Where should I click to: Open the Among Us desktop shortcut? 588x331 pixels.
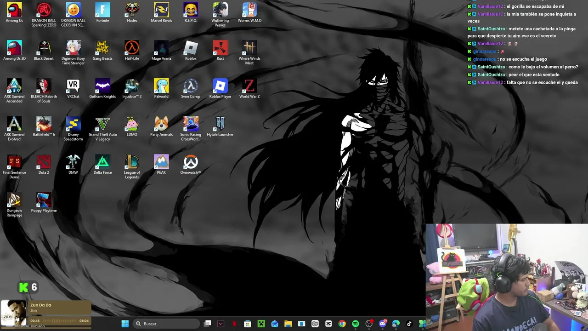coord(14,12)
